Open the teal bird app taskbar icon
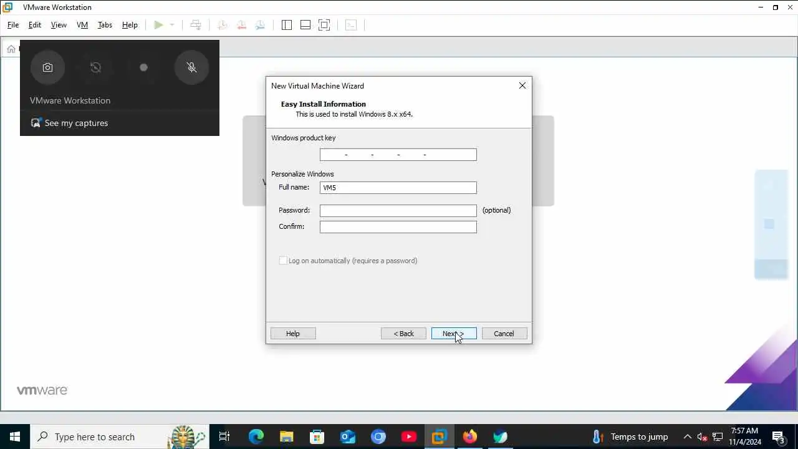This screenshot has height=449, width=798. (x=501, y=437)
